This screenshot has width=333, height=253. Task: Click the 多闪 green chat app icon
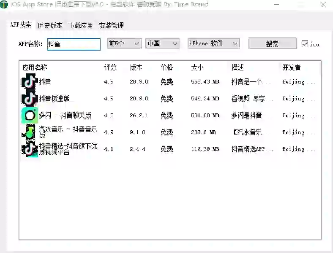30,115
